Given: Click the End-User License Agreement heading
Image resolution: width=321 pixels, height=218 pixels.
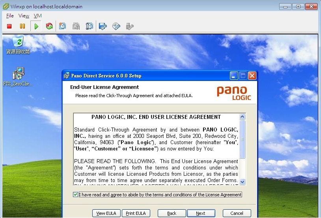Looking at the screenshot, I should coord(105,87).
